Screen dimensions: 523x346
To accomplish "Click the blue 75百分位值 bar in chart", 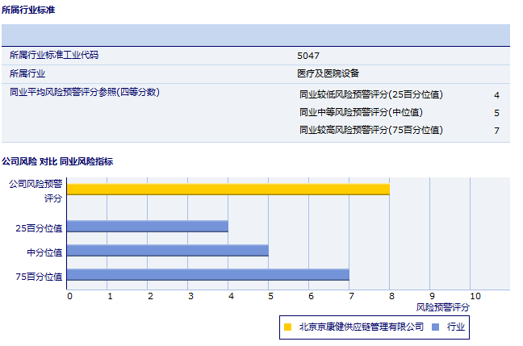I will [207, 275].
